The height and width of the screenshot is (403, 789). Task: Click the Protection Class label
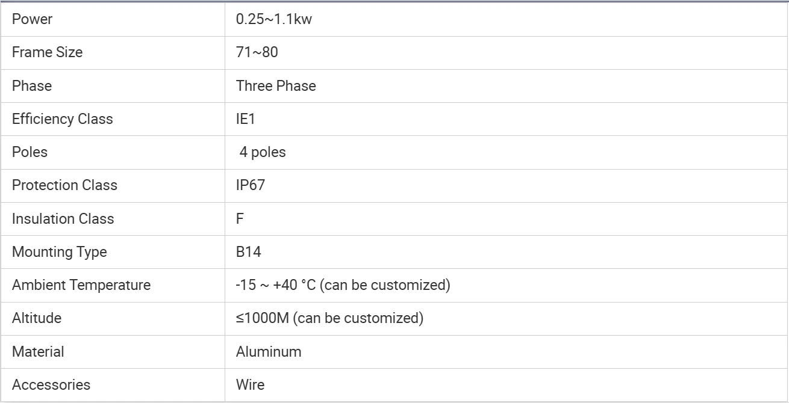(x=64, y=185)
